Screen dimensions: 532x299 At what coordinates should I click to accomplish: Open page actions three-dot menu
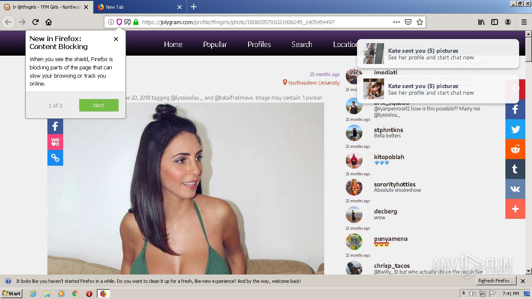point(397,22)
